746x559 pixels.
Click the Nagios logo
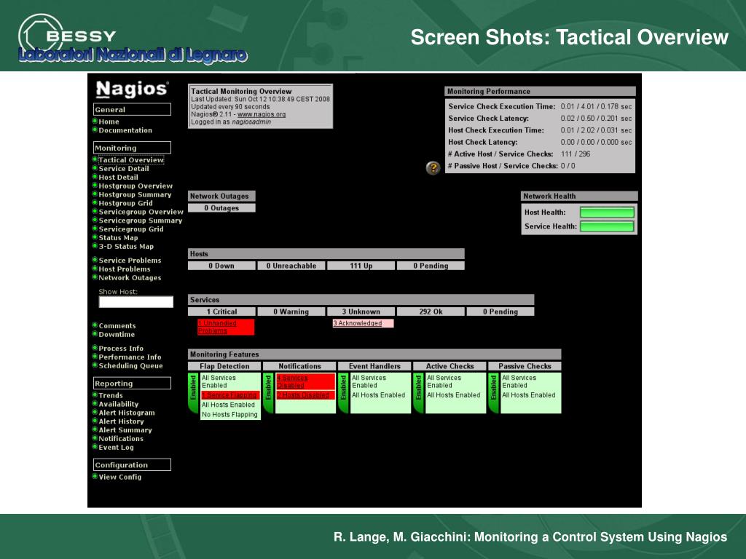coord(131,89)
